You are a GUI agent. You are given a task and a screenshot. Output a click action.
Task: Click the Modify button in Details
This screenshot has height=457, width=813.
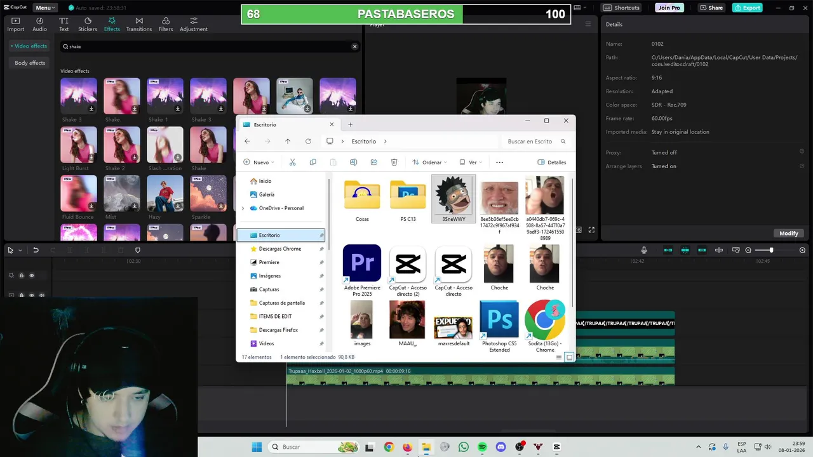coord(788,233)
